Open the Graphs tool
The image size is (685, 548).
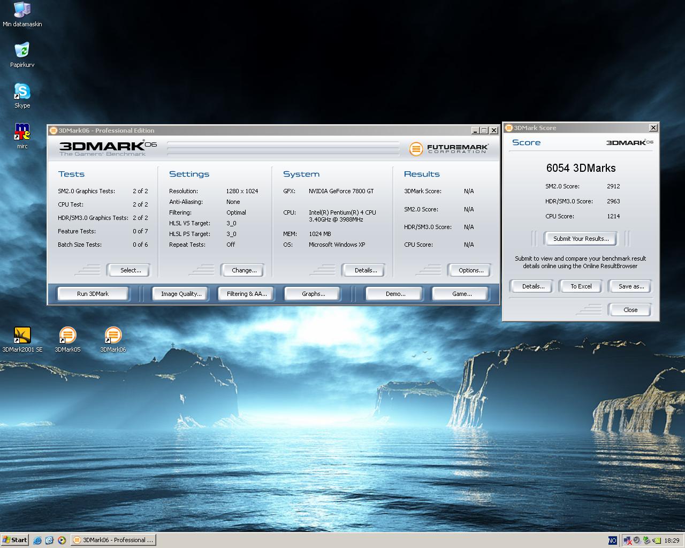click(313, 294)
